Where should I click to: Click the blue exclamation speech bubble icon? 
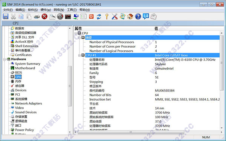coord(146,16)
